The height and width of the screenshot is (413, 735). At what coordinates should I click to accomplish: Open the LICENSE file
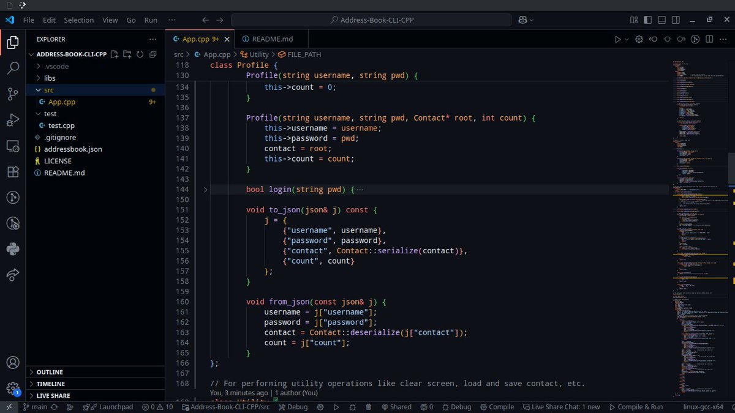pyautogui.click(x=58, y=161)
